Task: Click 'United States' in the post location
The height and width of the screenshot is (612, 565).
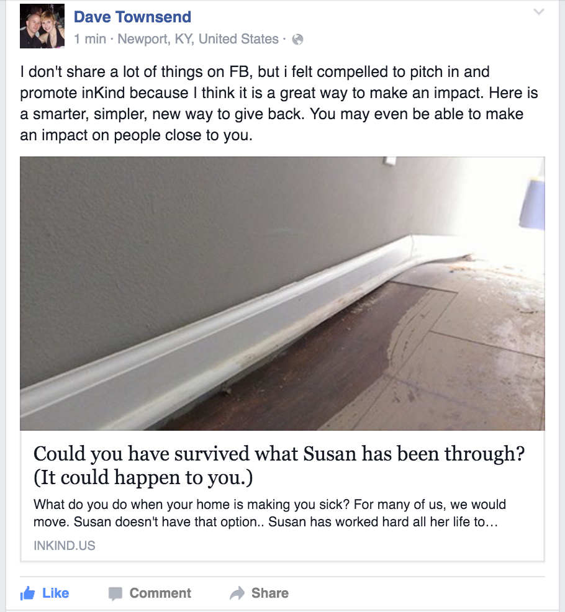Action: (x=238, y=39)
